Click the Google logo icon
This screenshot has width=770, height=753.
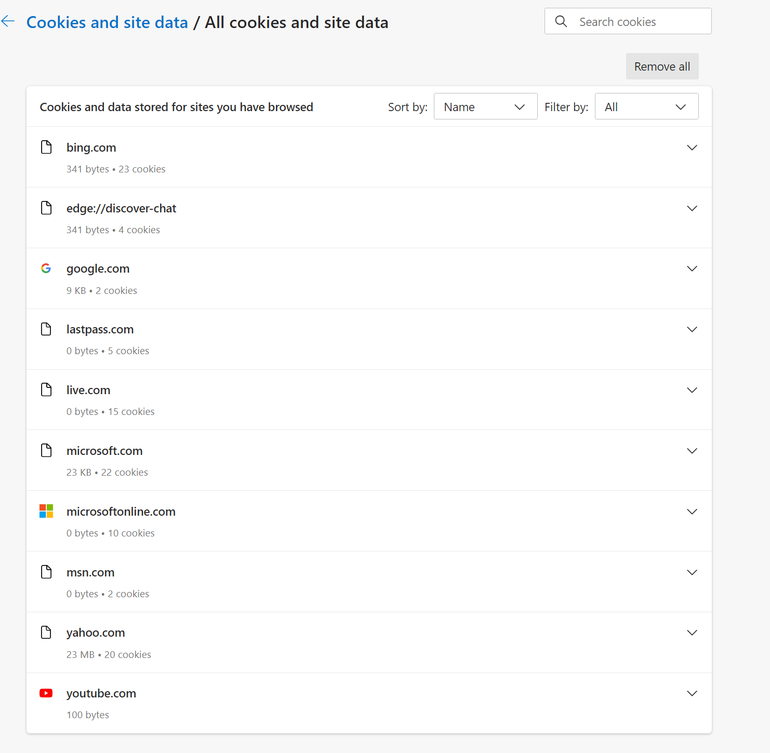click(46, 268)
